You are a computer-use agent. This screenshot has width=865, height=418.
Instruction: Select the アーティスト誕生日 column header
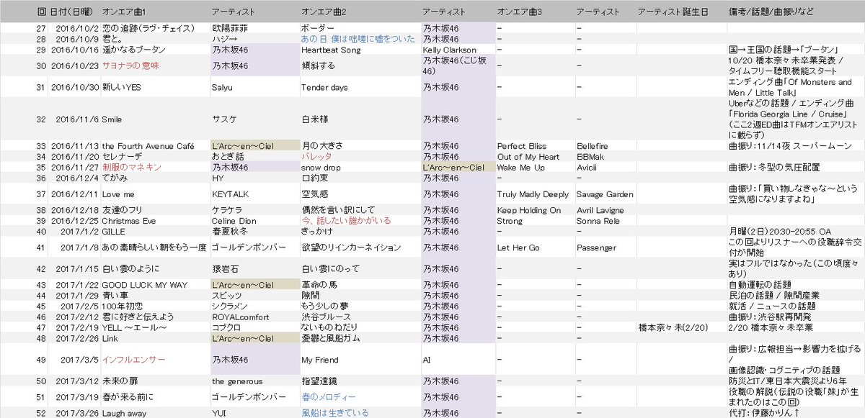[x=673, y=13]
